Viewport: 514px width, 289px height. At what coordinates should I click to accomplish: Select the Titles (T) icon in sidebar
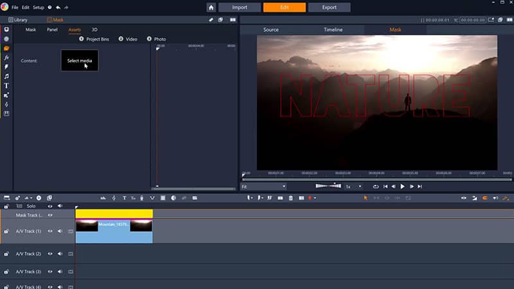click(x=6, y=85)
